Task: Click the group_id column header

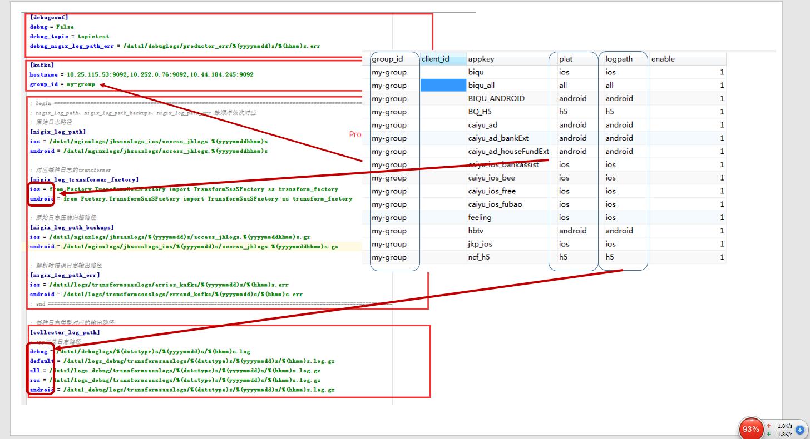Action: click(x=387, y=59)
